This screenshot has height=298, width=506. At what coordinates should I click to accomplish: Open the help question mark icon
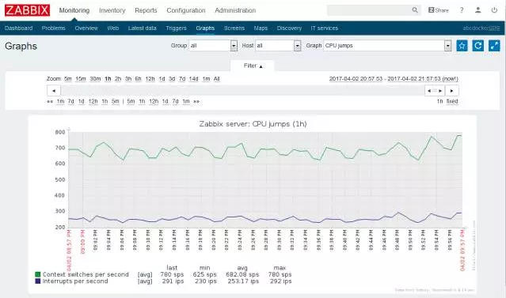(462, 10)
